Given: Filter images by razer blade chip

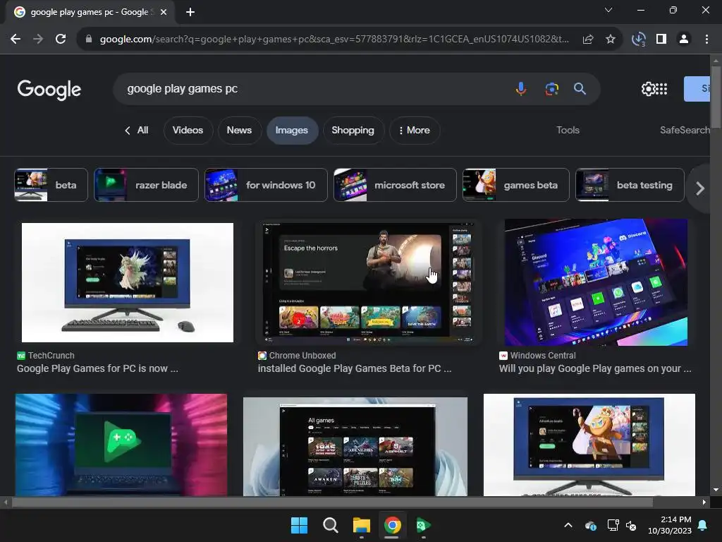Looking at the screenshot, I should [x=146, y=185].
